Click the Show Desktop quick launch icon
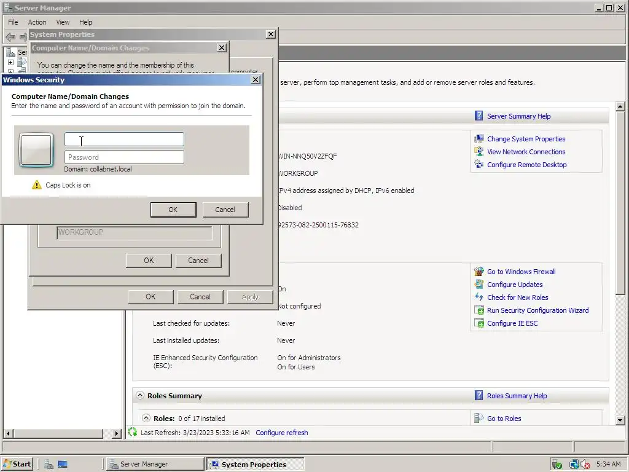This screenshot has width=629, height=472. (x=63, y=465)
